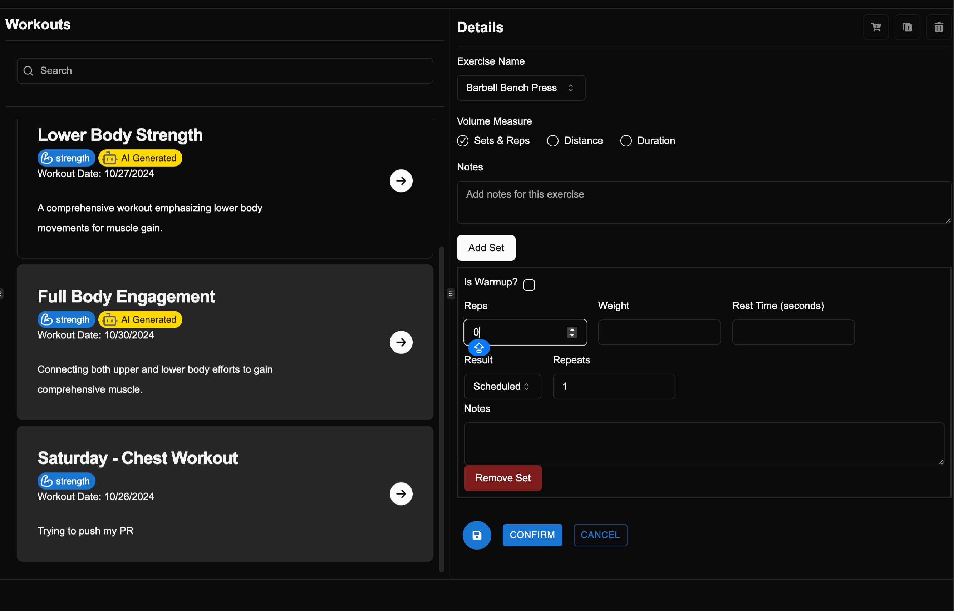Click strength tag on Saturday - Chest Workout

click(66, 481)
